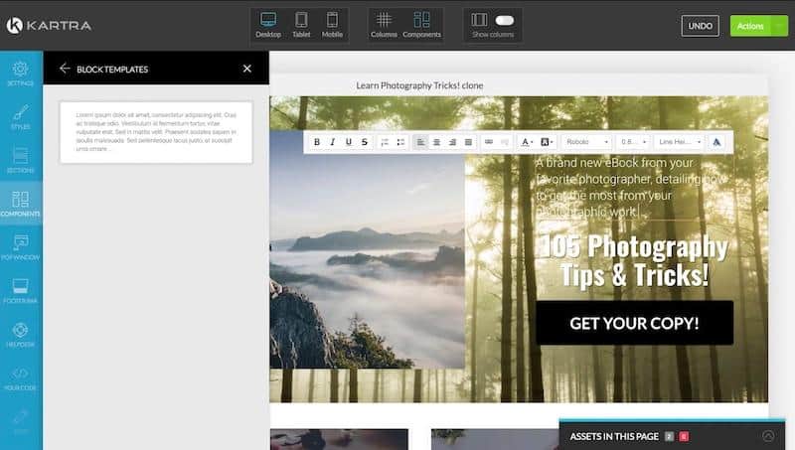Click the Columns grid icon
Image resolution: width=795 pixels, height=450 pixels.
385,25
